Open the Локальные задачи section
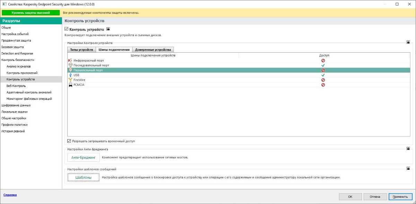Viewport: 416px width, 204px height. pyautogui.click(x=15, y=112)
